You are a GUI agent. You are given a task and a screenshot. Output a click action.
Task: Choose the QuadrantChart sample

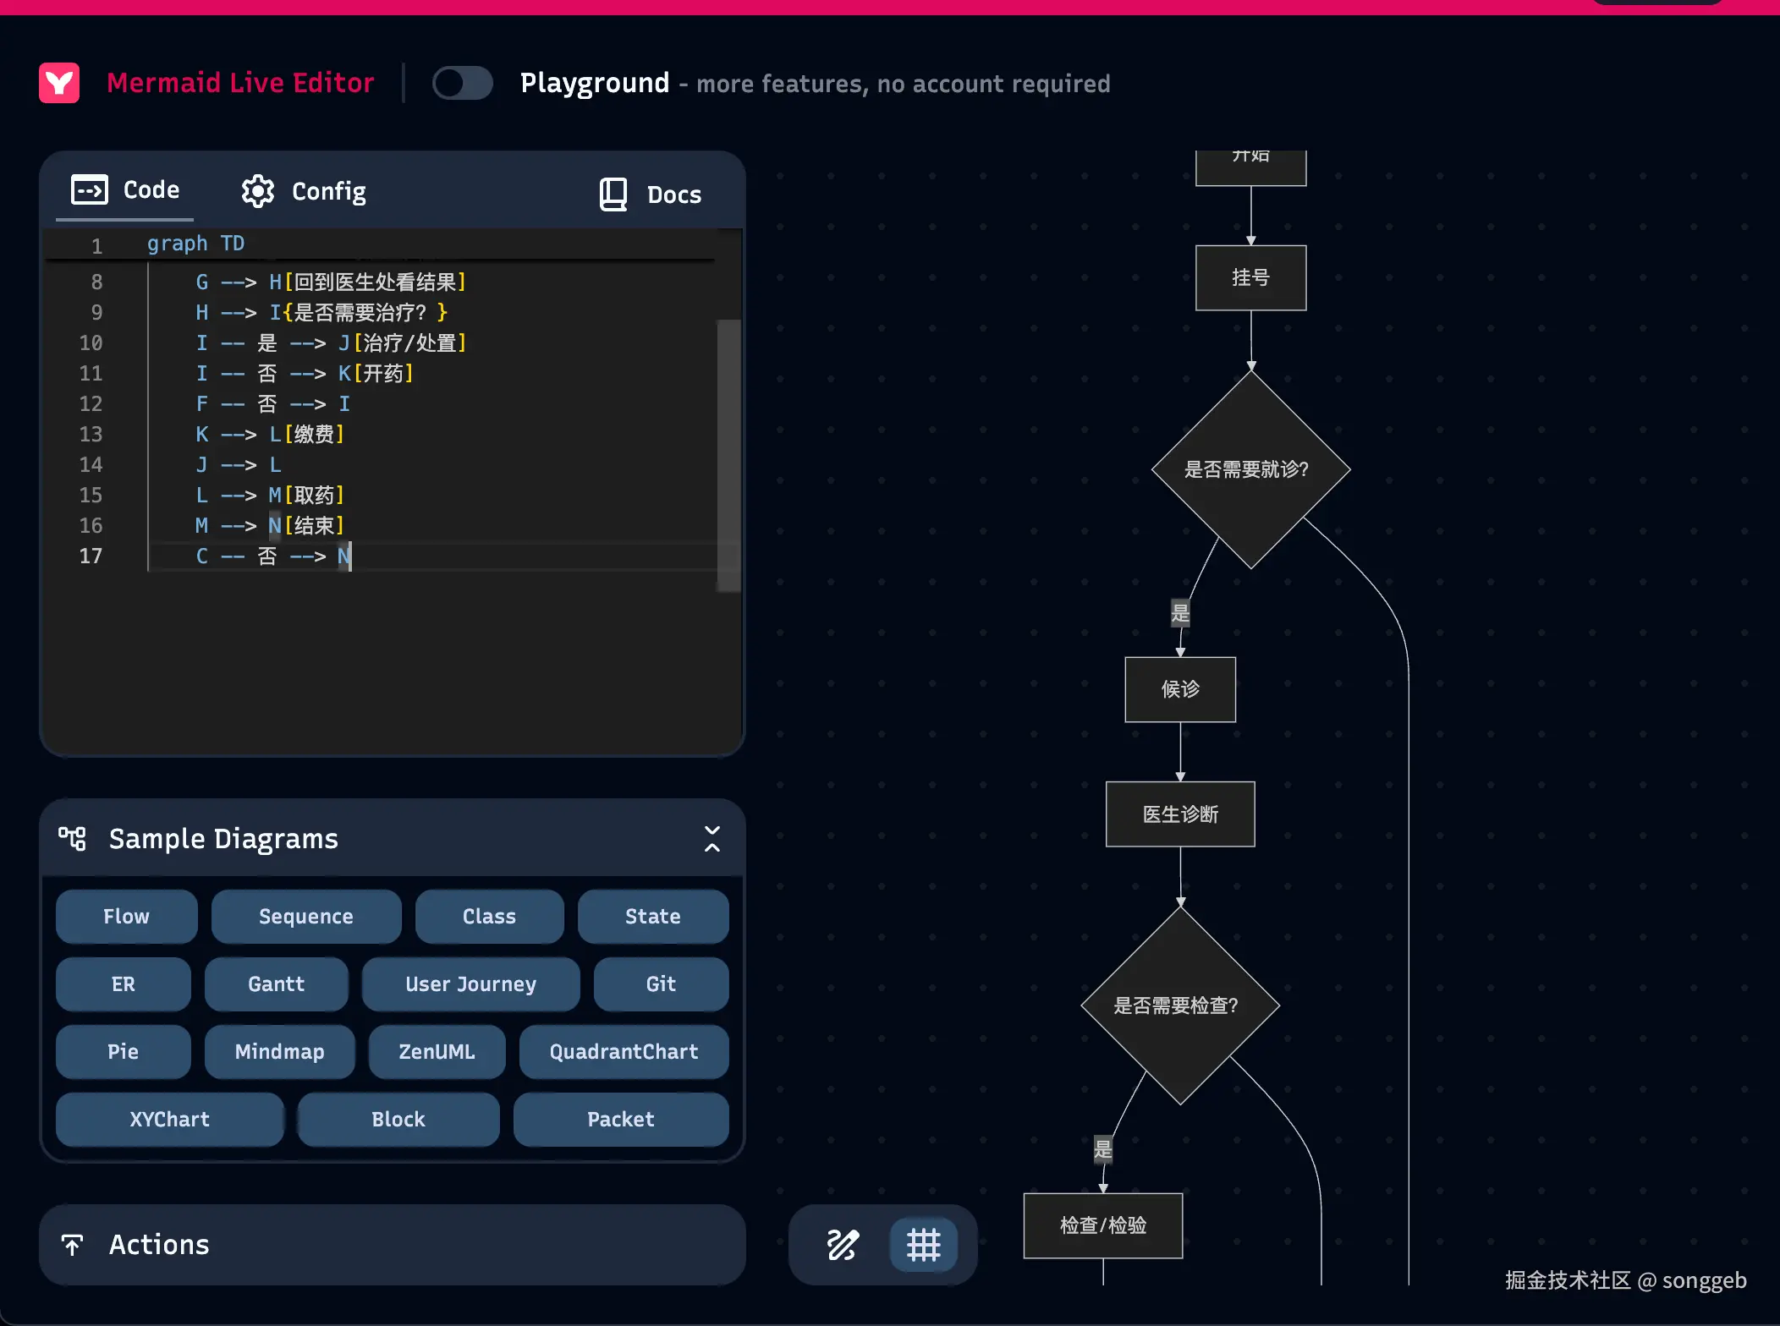624,1051
